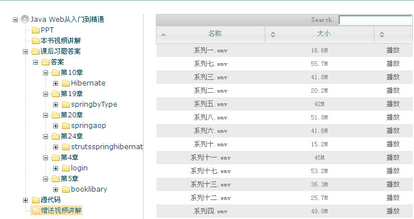Click the booklibary folder icon
This screenshot has height=219, width=414.
pyautogui.click(x=66, y=189)
